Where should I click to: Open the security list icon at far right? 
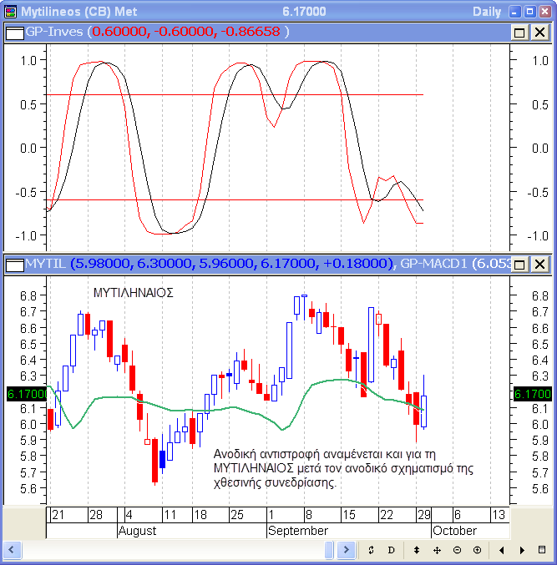[x=542, y=551]
